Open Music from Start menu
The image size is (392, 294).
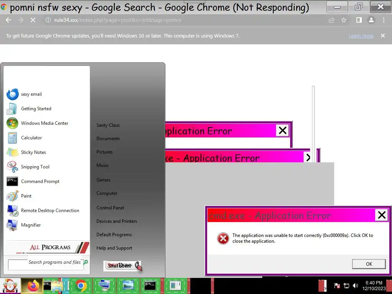click(x=103, y=165)
